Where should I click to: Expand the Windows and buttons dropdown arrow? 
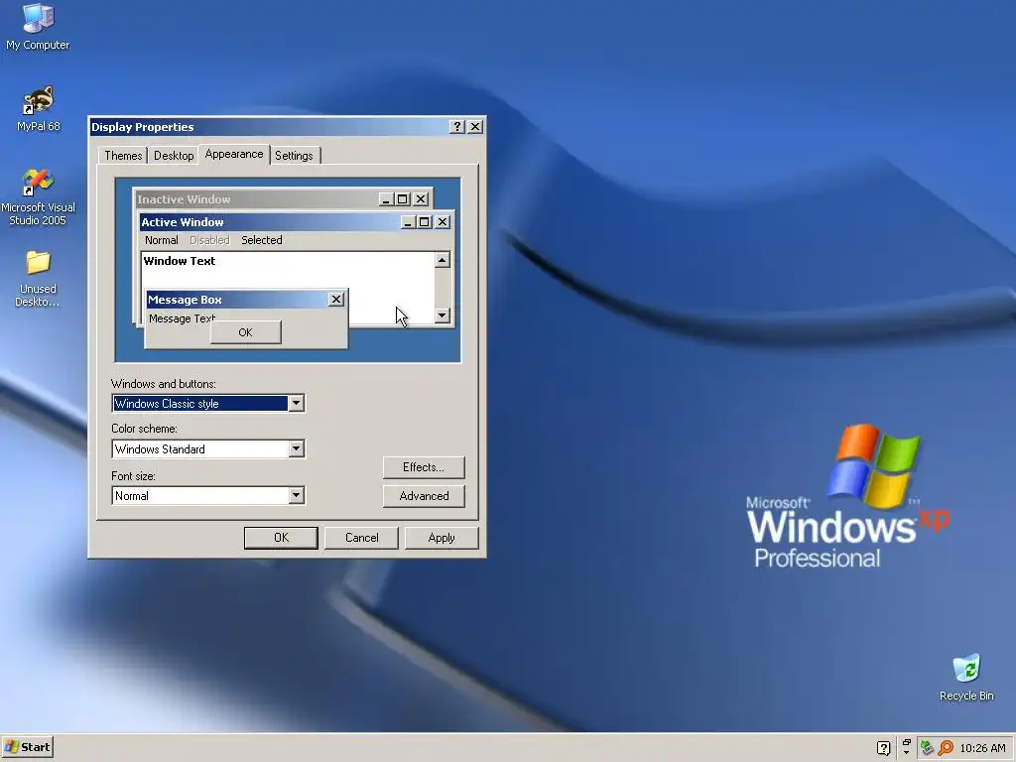296,403
